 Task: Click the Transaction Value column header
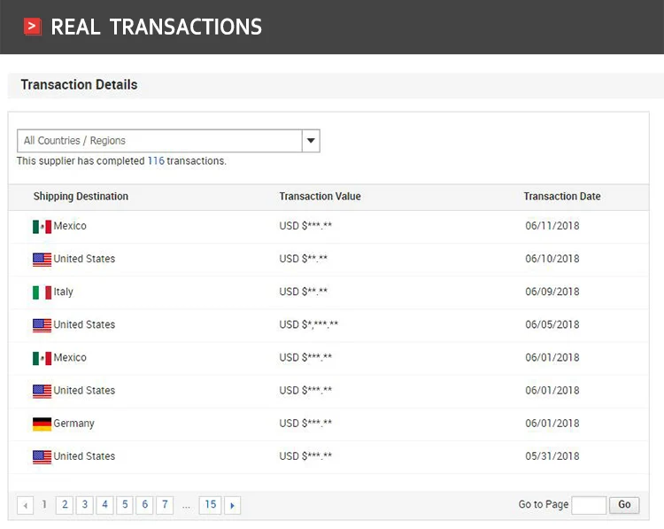pos(320,197)
